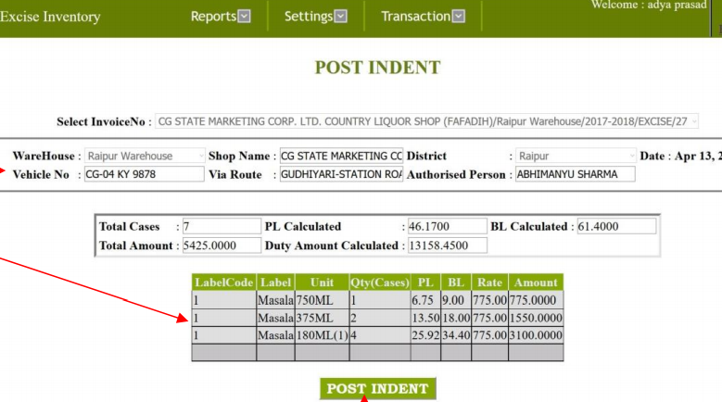Open the District dropdown showing Raipur
The width and height of the screenshot is (722, 402).
(x=576, y=156)
